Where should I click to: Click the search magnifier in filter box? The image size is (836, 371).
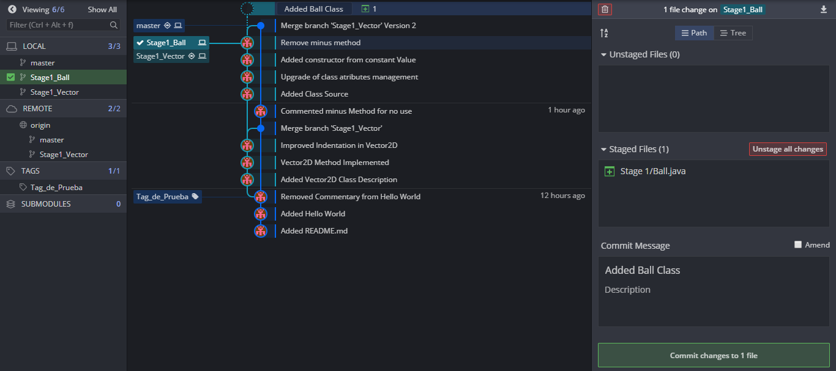click(x=114, y=25)
